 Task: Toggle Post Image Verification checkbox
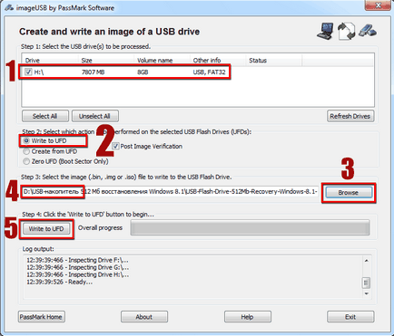(x=115, y=146)
